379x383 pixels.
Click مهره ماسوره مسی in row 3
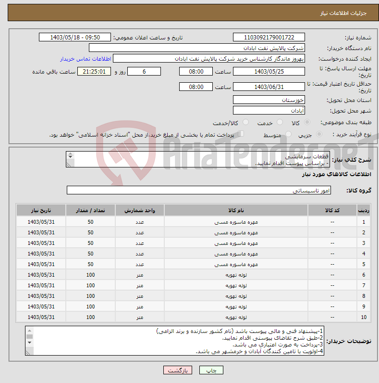pyautogui.click(x=236, y=243)
